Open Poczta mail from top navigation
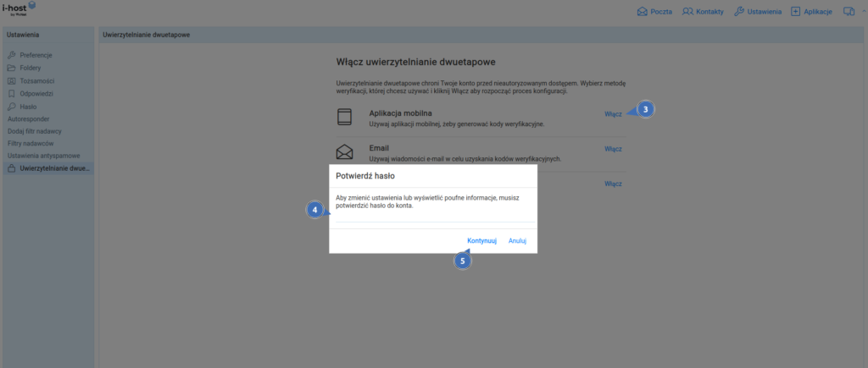The height and width of the screenshot is (368, 868). pyautogui.click(x=655, y=12)
